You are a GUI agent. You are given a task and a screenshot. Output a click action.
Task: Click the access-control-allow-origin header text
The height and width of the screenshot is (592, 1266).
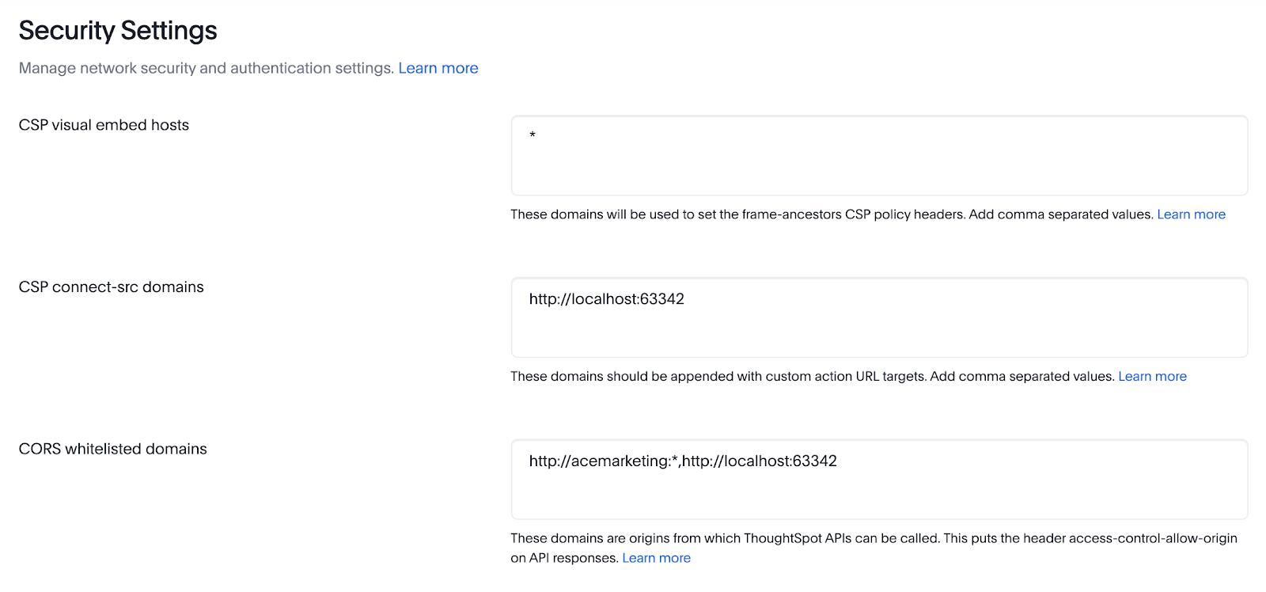coord(1152,538)
